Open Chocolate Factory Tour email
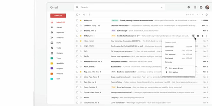 tap(120, 26)
